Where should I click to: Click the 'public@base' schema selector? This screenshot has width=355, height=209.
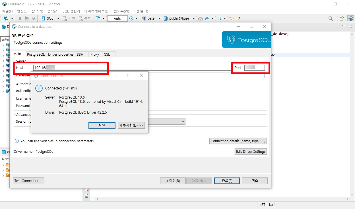point(177,18)
